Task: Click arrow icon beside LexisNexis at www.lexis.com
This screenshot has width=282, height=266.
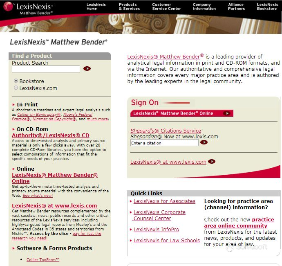Action: tap(212, 162)
